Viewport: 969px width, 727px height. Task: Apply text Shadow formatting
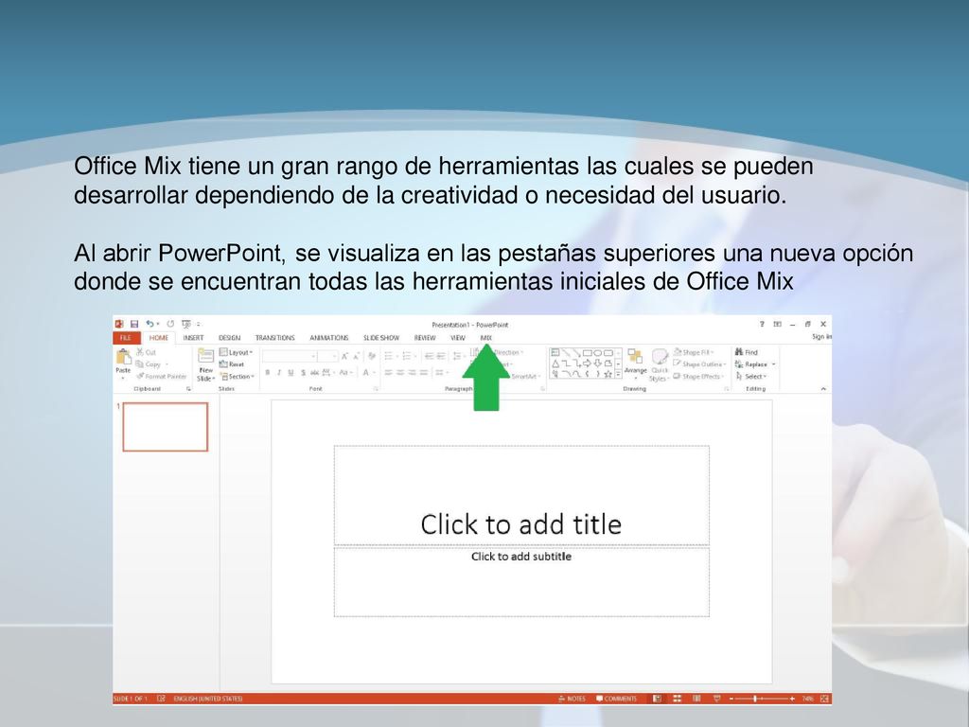coord(303,372)
